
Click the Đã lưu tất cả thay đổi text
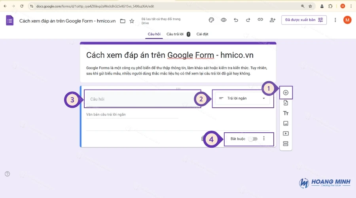pyautogui.click(x=161, y=21)
